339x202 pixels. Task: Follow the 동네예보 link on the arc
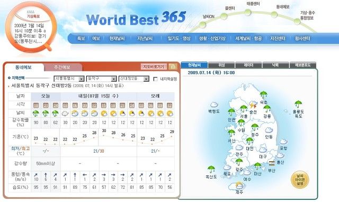[282, 7]
